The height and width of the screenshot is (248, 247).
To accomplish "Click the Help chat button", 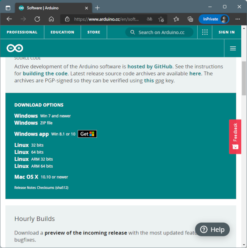I will pyautogui.click(x=212, y=230).
